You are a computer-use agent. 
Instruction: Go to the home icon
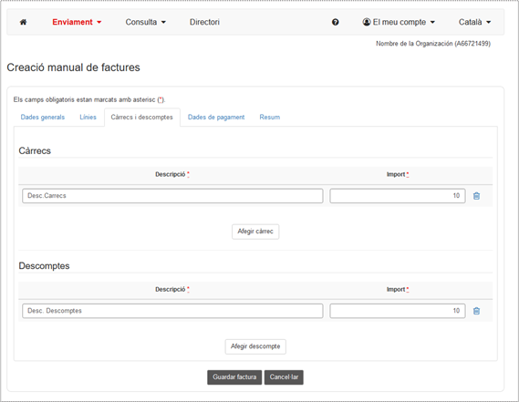pyautogui.click(x=23, y=22)
